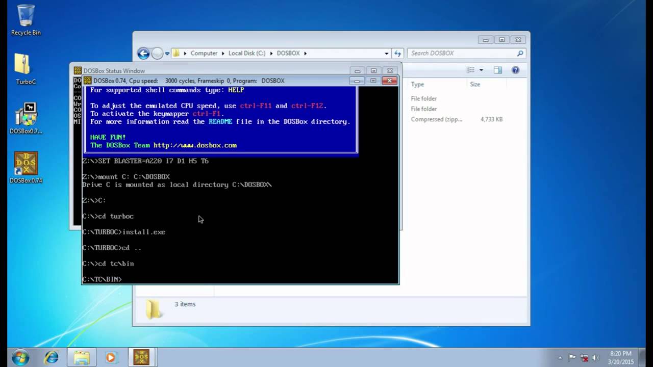653x367 pixels.
Task: Open the Recycle Bin desktop icon
Action: (26, 20)
